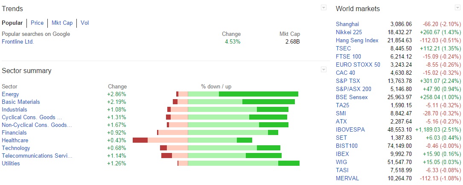Open the Telecommunications Services sector
The image size is (463, 185).
coord(37,156)
